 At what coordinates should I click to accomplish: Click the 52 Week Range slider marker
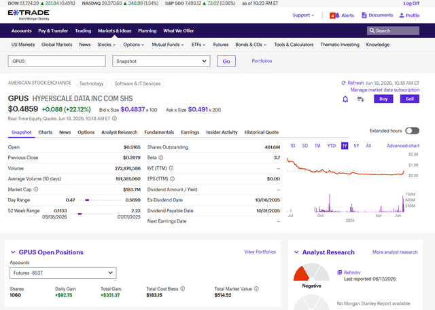pyautogui.click(x=80, y=214)
